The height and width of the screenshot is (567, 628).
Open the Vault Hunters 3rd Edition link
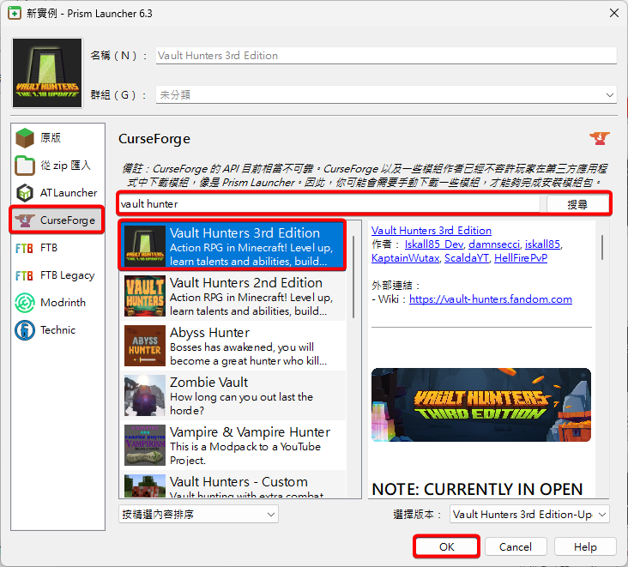click(432, 230)
